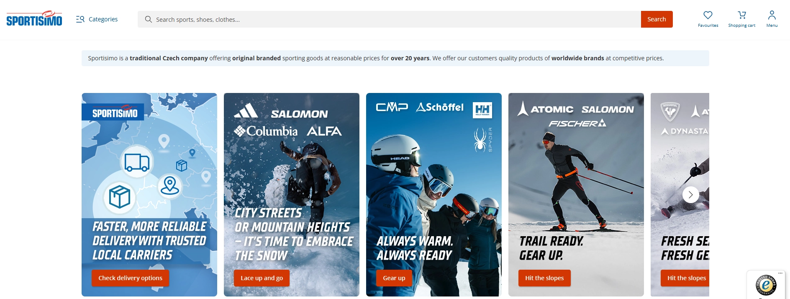Click Check delivery options button
The width and height of the screenshot is (790, 299).
coord(130,278)
